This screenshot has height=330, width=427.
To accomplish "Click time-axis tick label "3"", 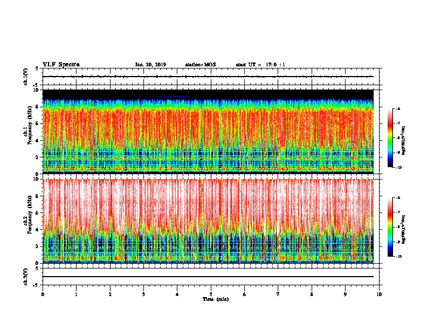I will coord(143,294).
